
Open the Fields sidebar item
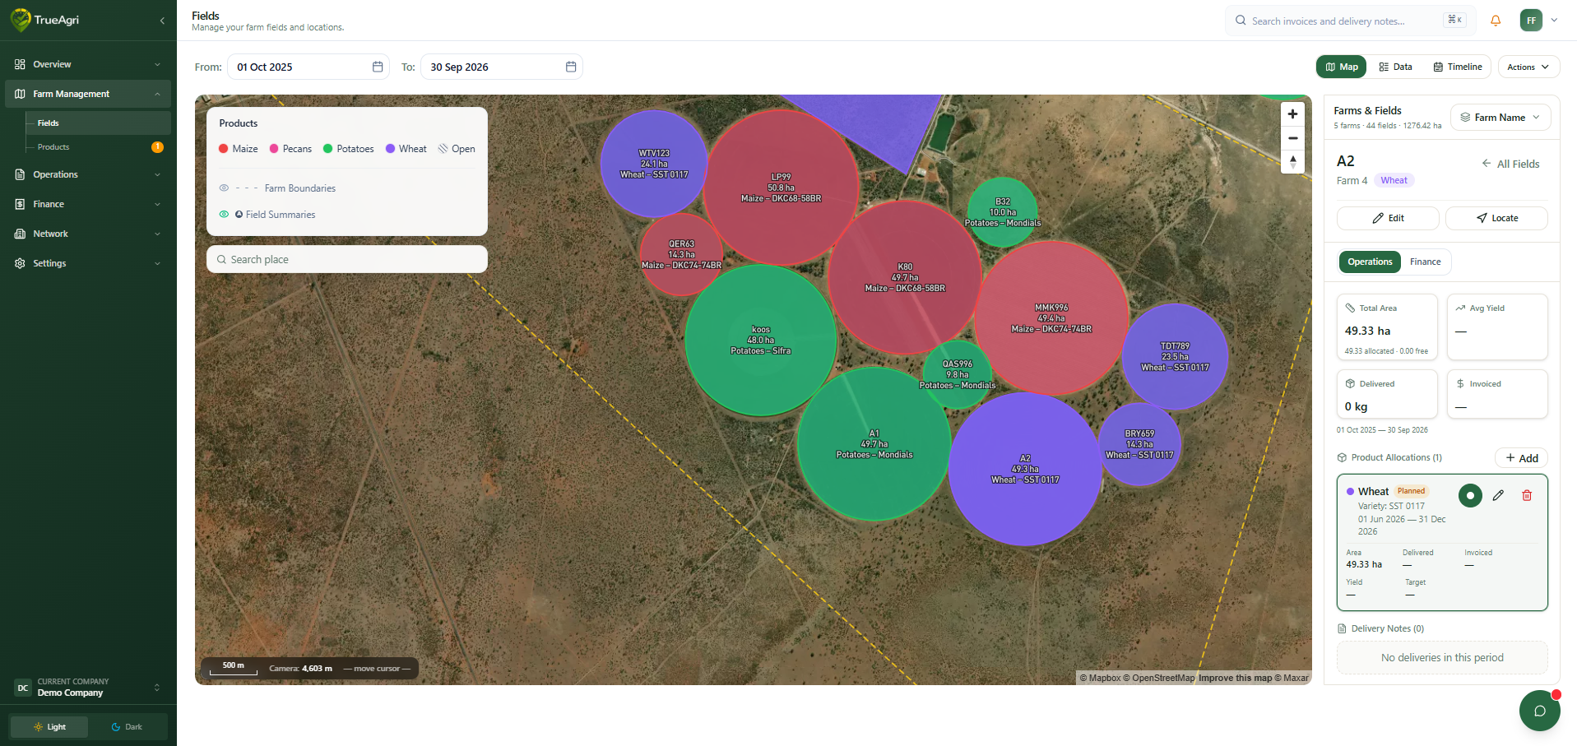pos(99,123)
